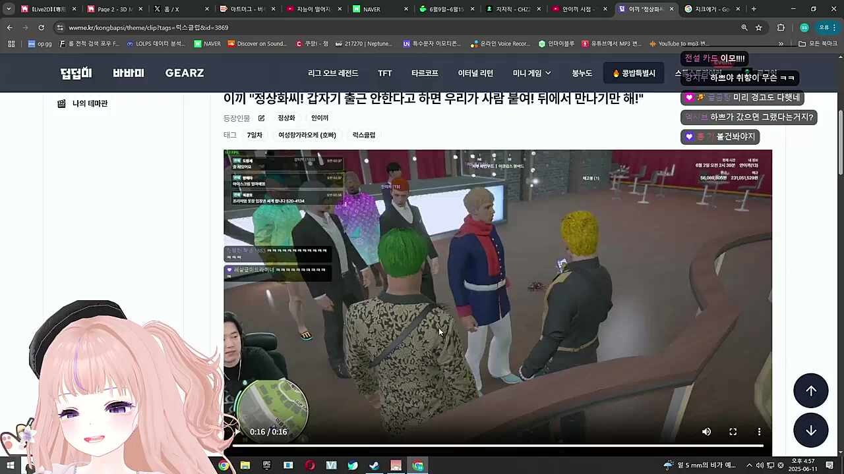Open the 인마이블루 bookmark

click(x=557, y=43)
